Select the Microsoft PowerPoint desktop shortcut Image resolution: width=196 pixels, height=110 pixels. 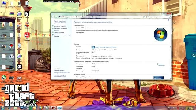[x=19, y=26]
